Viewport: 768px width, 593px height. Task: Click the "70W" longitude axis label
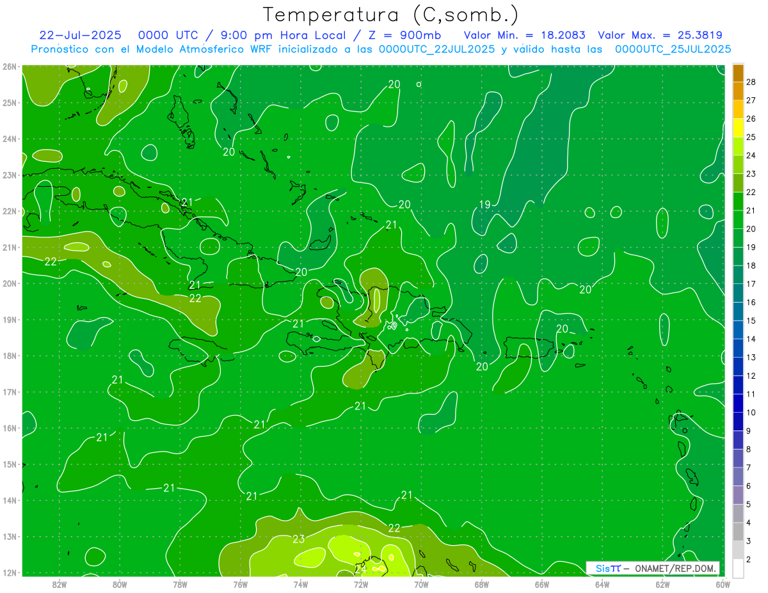point(421,584)
